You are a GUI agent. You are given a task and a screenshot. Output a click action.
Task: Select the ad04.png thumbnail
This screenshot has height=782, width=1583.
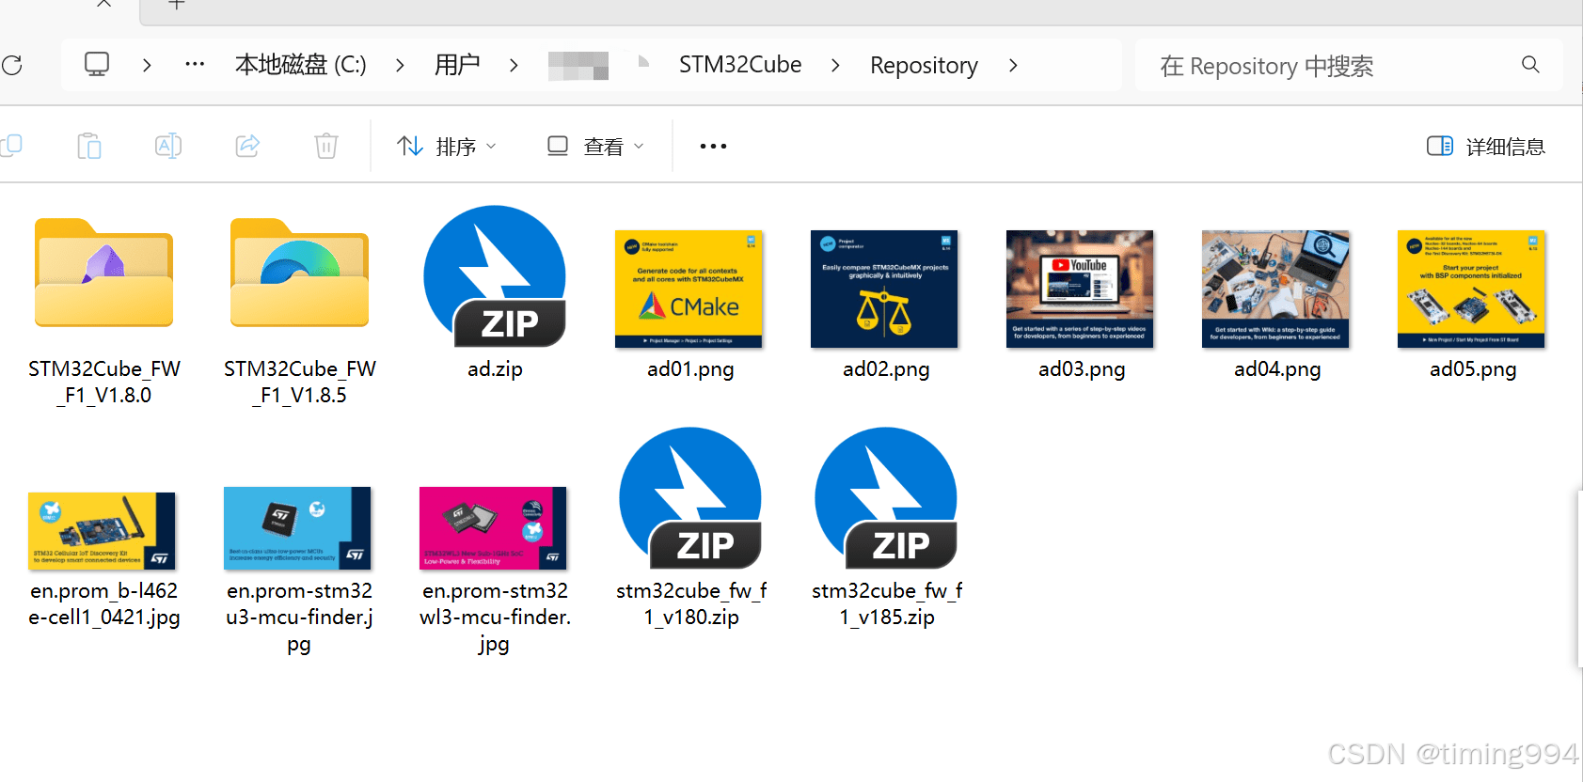[x=1275, y=289]
